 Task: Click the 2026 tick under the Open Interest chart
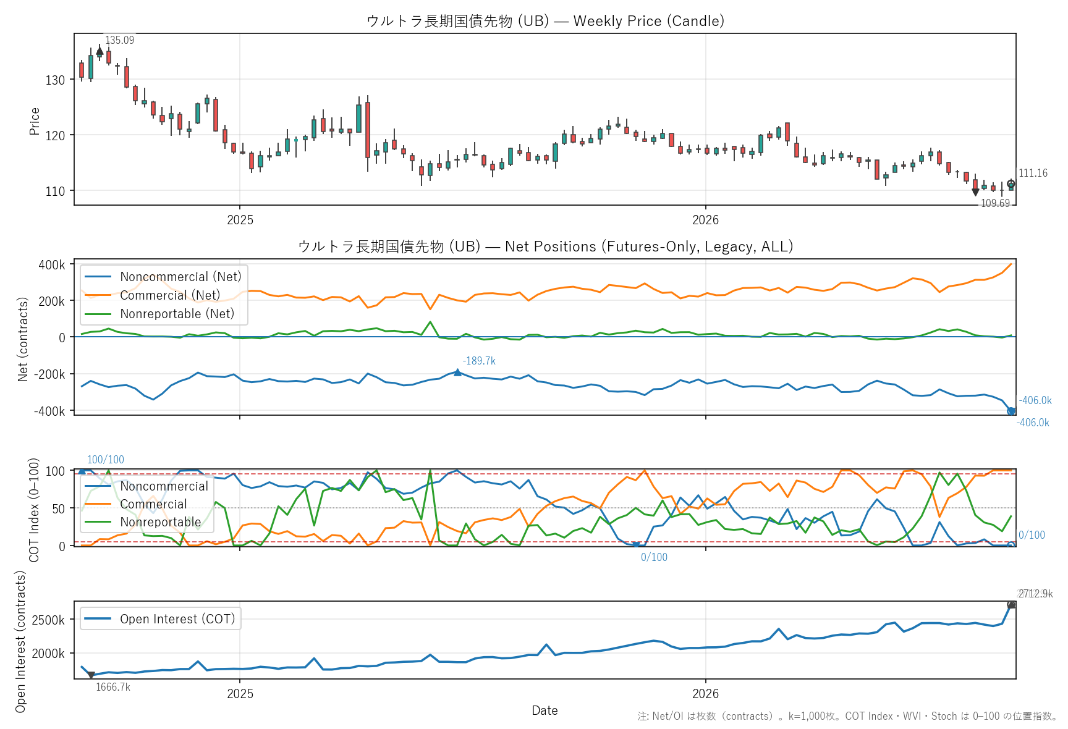click(x=706, y=694)
